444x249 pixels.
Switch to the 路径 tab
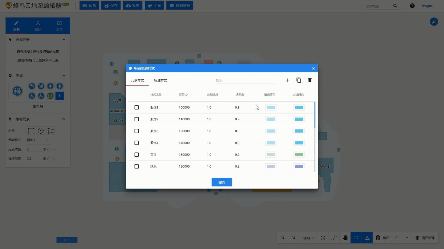(38, 26)
